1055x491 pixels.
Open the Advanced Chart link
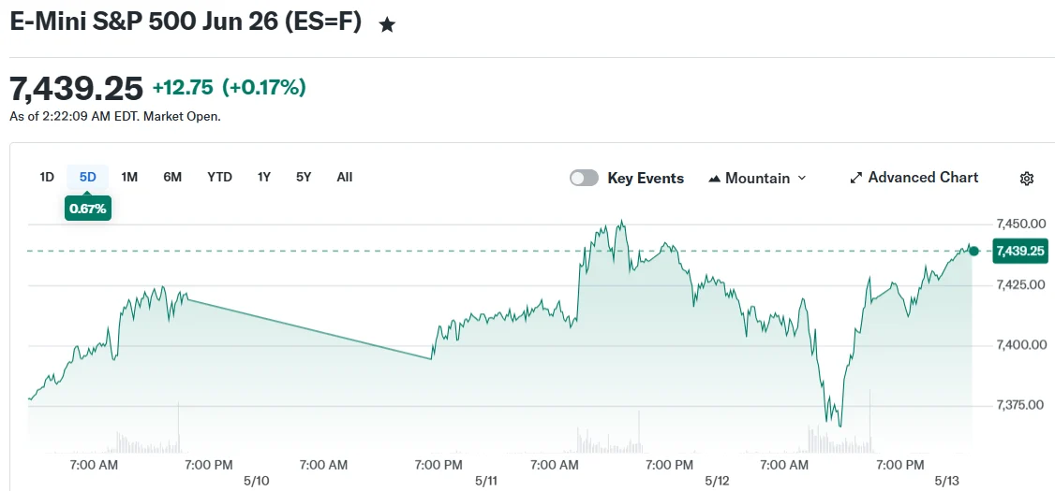pos(914,178)
